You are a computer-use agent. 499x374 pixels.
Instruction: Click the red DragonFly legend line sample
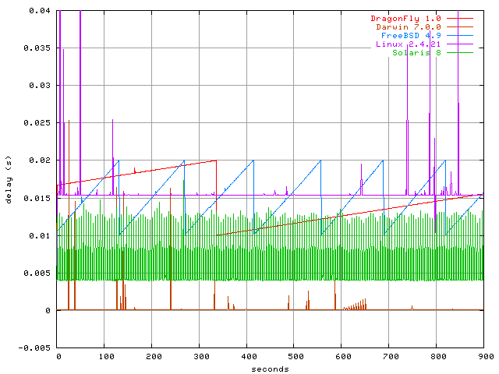460,18
